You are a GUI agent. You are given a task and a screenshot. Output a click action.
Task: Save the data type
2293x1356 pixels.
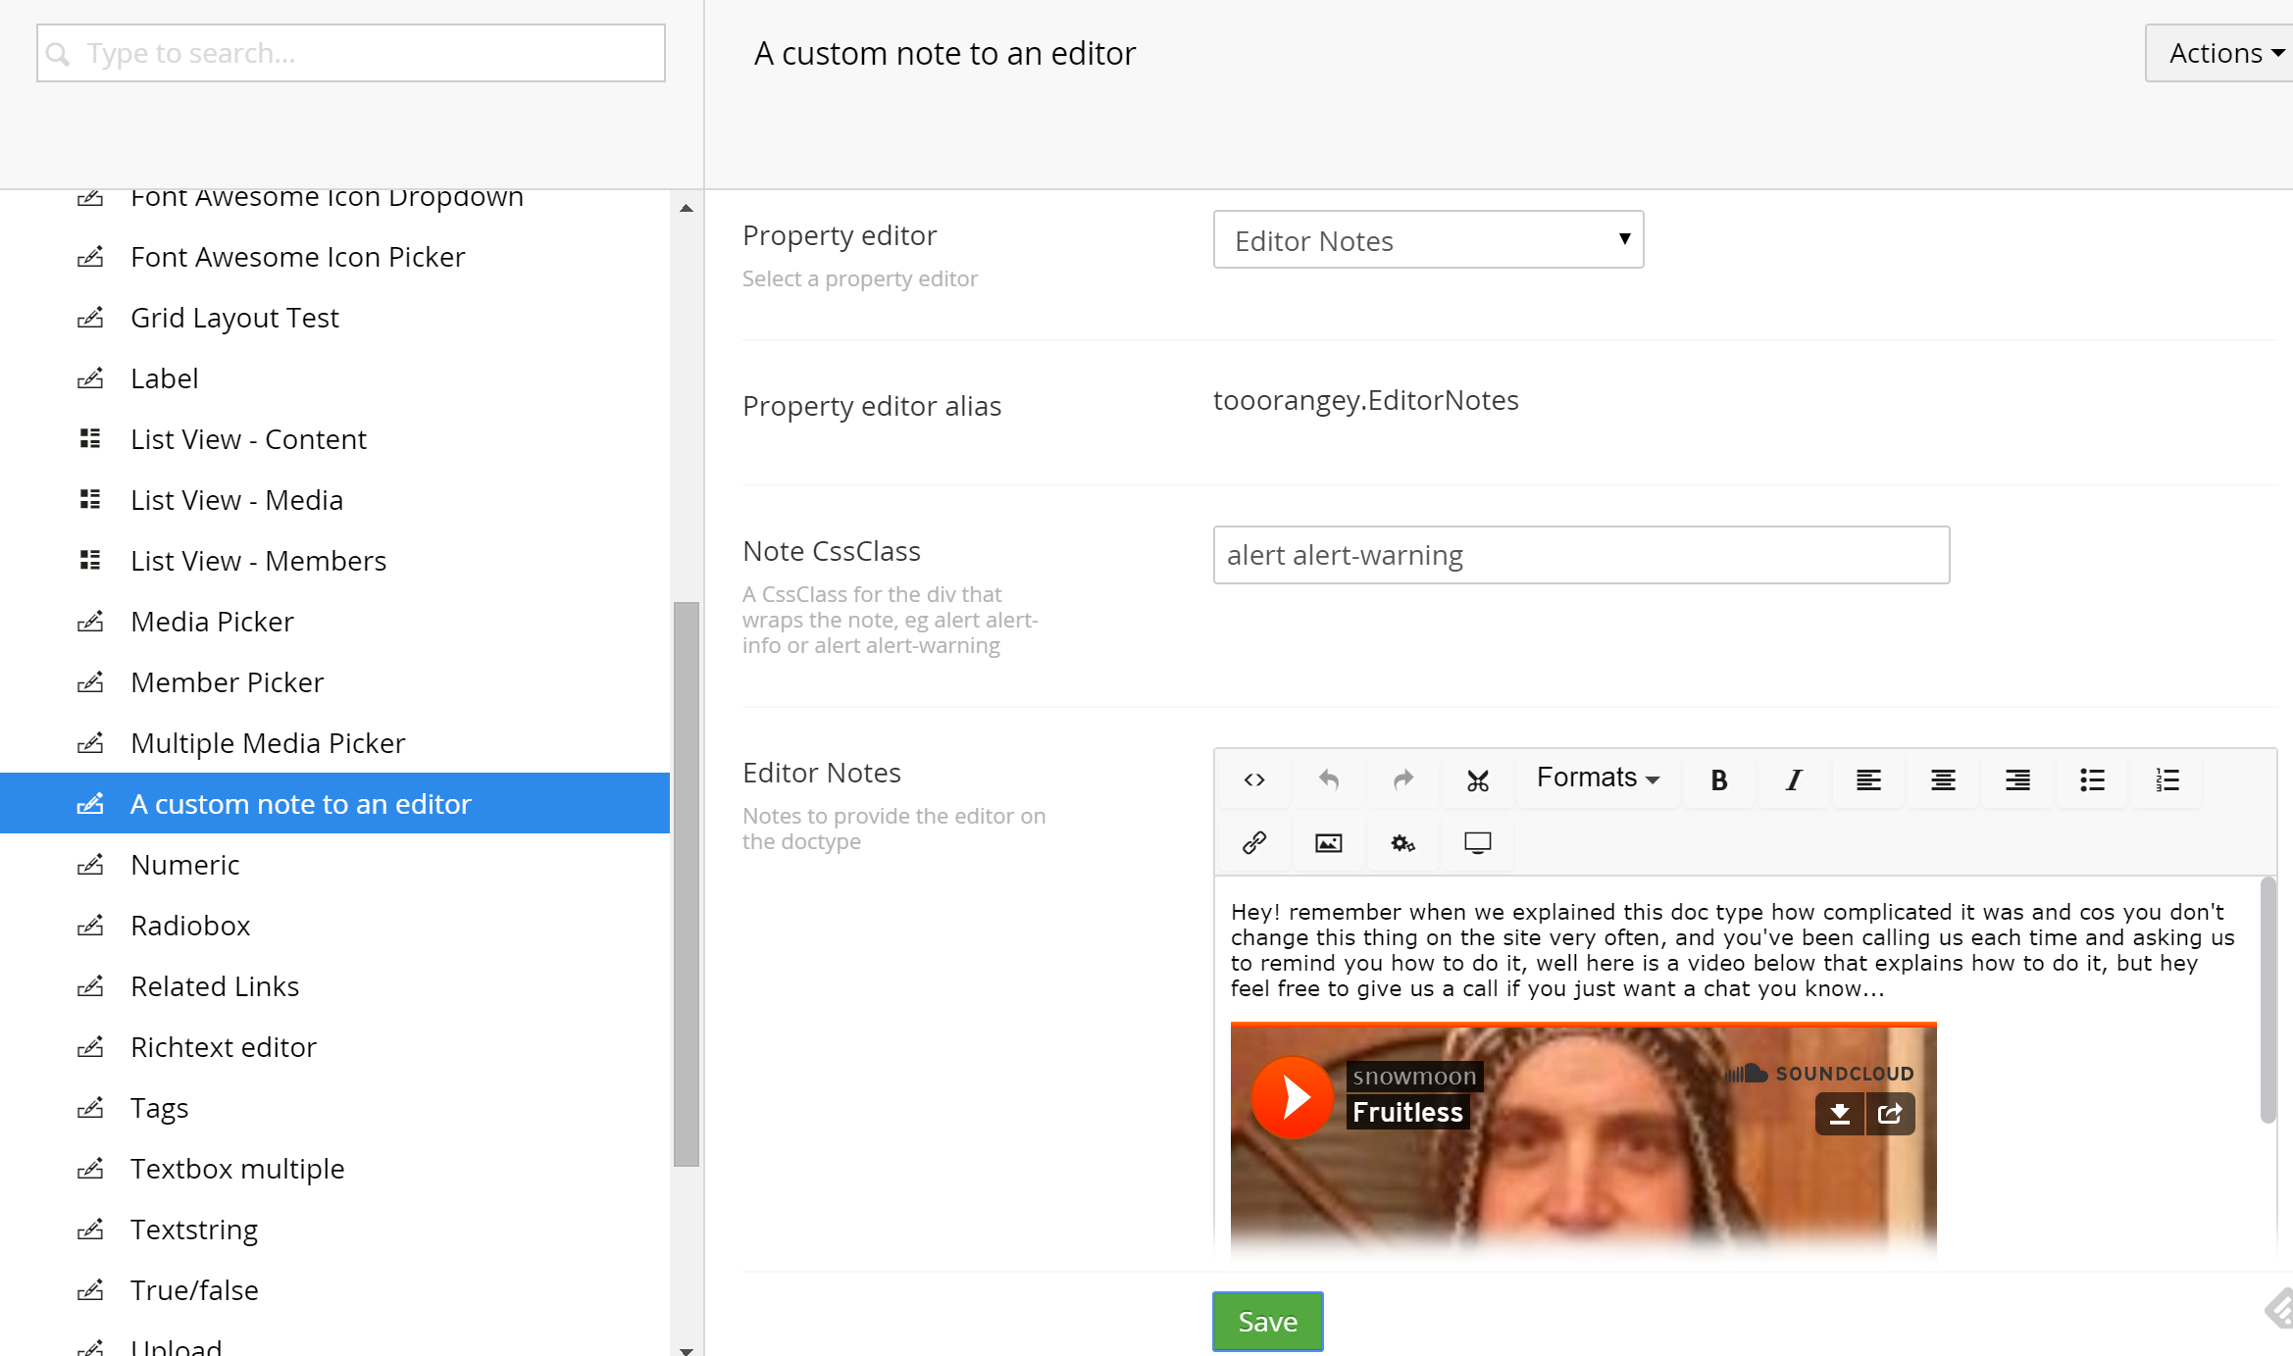pos(1267,1321)
